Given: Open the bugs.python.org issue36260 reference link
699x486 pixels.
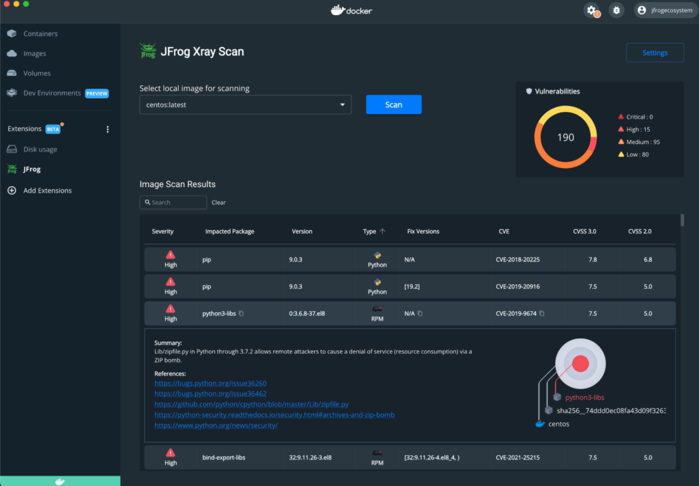Looking at the screenshot, I should pos(210,383).
